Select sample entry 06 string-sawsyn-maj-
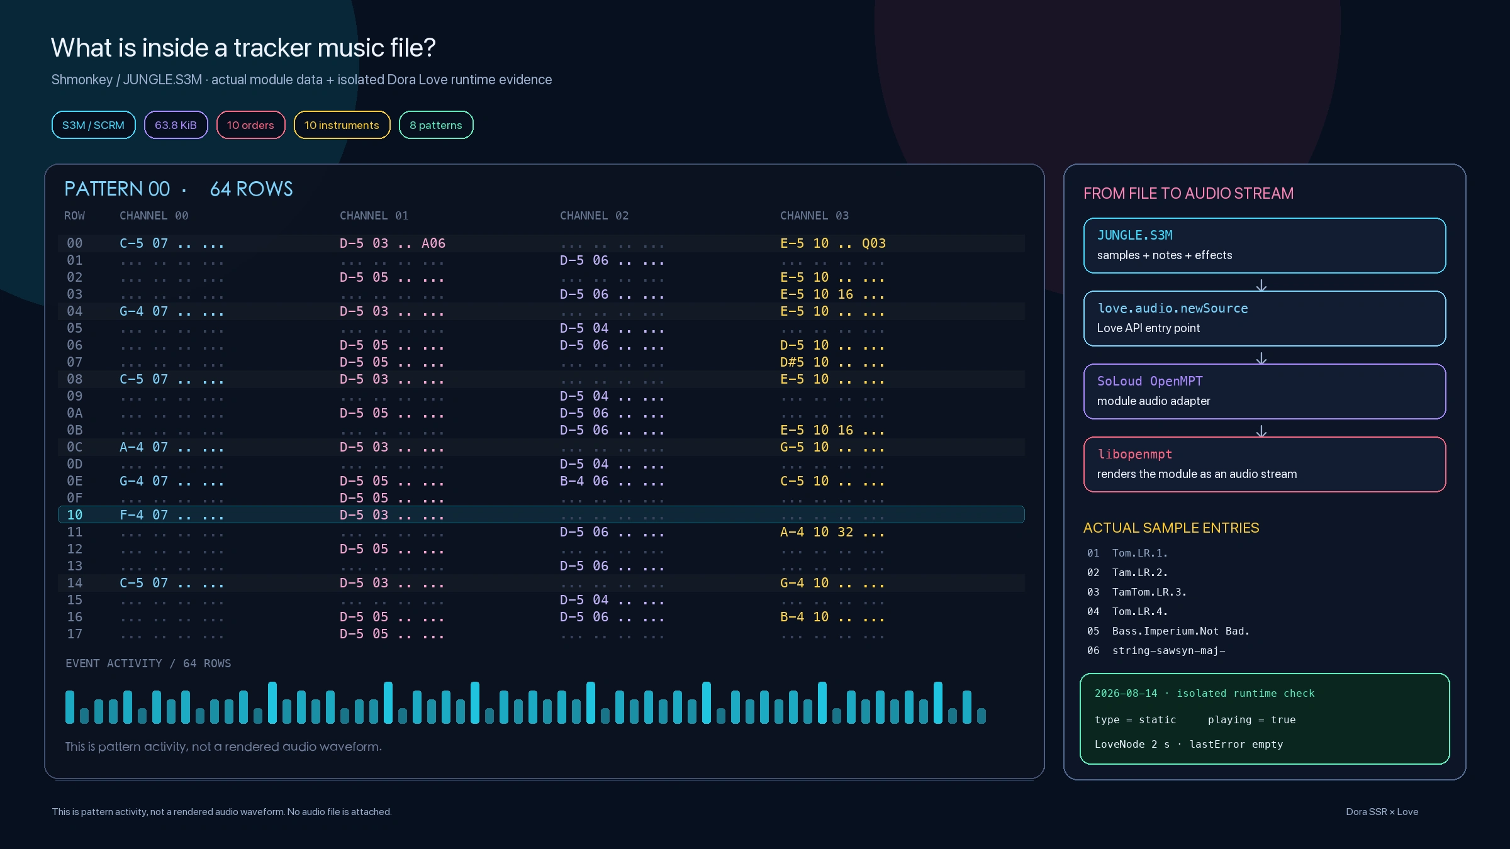Screen dimensions: 1510x849 (1156, 650)
